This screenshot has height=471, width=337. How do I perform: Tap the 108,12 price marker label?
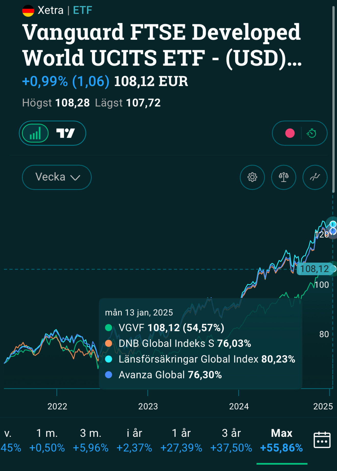pyautogui.click(x=314, y=269)
